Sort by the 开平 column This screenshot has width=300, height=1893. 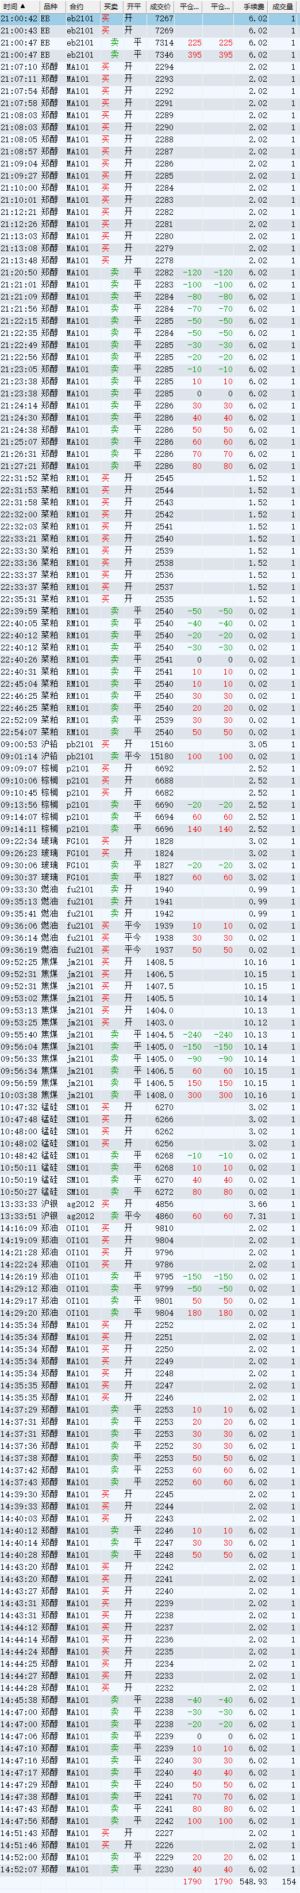tap(133, 6)
